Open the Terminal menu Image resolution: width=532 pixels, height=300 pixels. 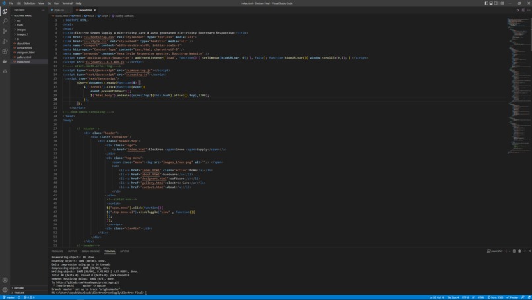pyautogui.click(x=67, y=3)
